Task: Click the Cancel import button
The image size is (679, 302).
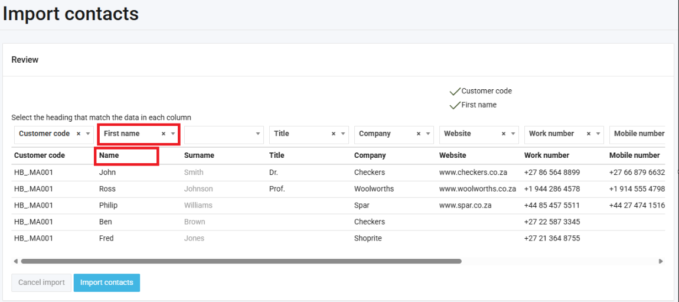Action: click(41, 282)
